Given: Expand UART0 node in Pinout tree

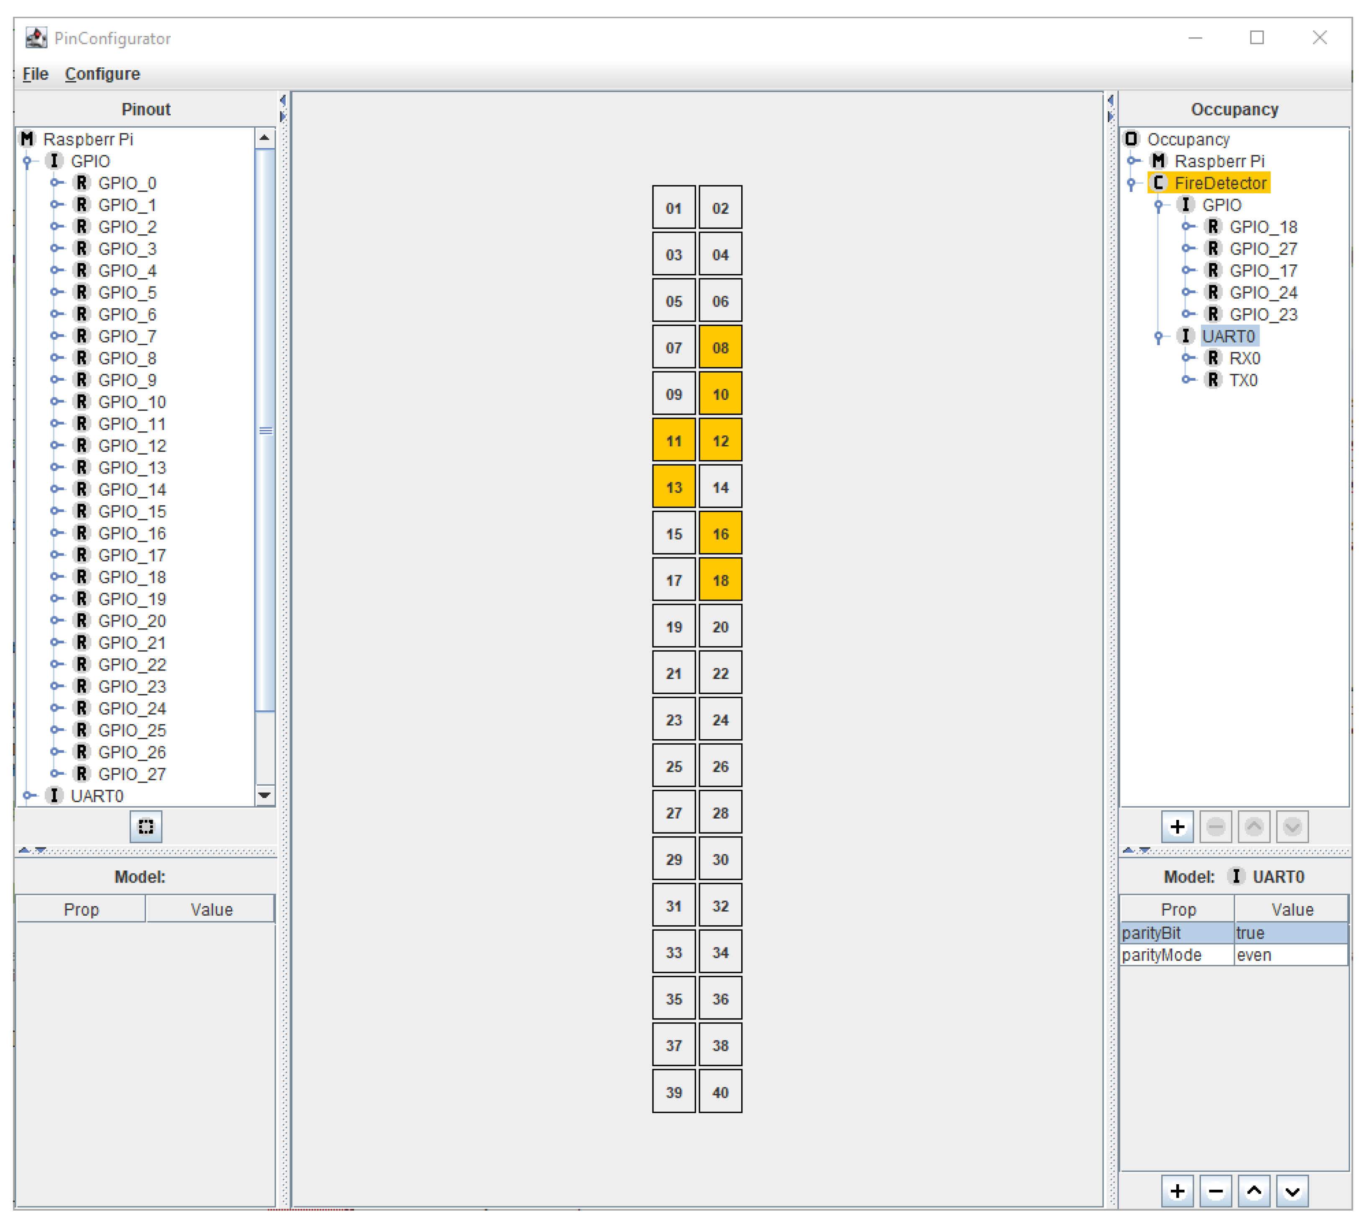Looking at the screenshot, I should point(28,796).
